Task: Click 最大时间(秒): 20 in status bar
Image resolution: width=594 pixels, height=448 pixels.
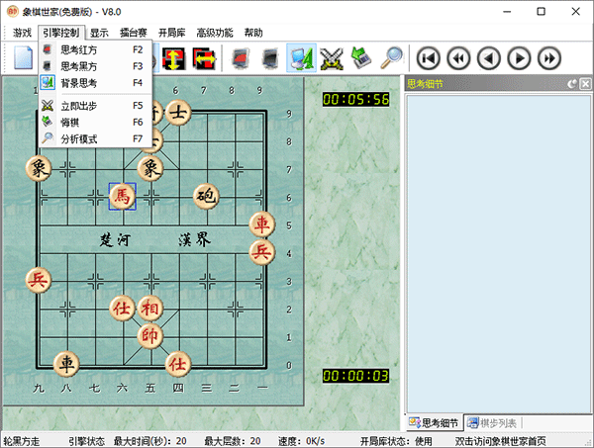Action: point(150,441)
